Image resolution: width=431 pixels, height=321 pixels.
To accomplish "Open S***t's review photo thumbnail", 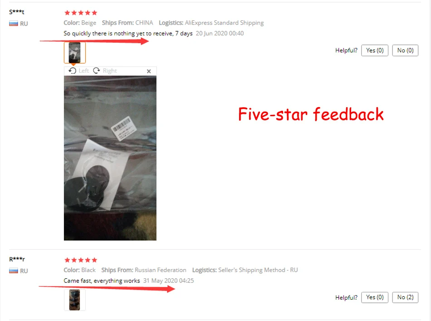I will point(75,53).
